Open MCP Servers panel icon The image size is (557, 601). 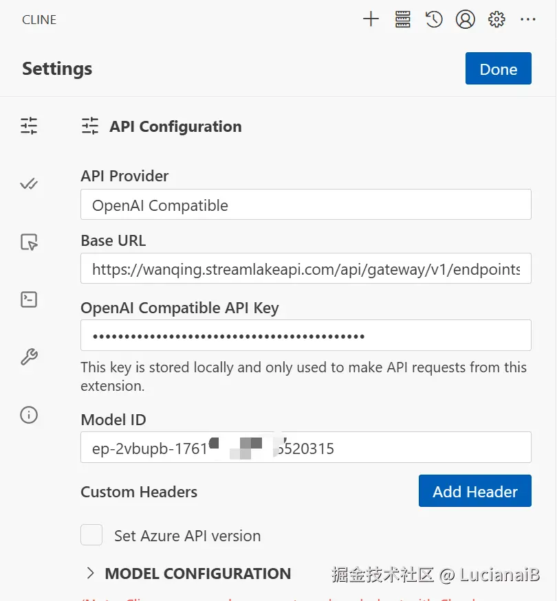(403, 19)
